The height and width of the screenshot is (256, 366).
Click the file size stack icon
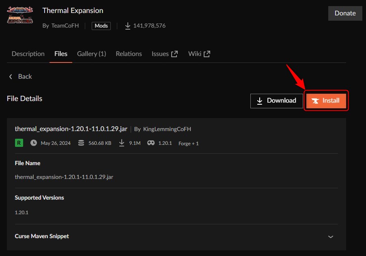pyautogui.click(x=81, y=143)
